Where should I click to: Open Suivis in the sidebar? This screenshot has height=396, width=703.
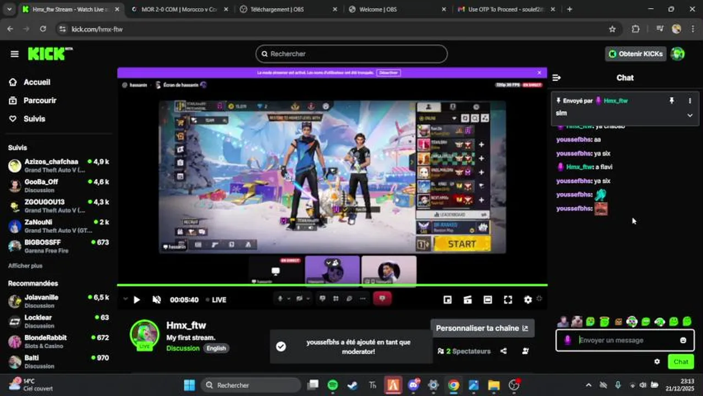[27, 119]
